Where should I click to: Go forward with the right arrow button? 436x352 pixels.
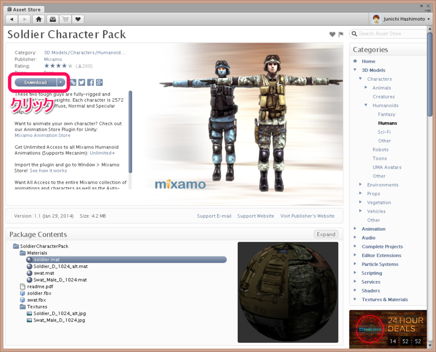click(25, 19)
